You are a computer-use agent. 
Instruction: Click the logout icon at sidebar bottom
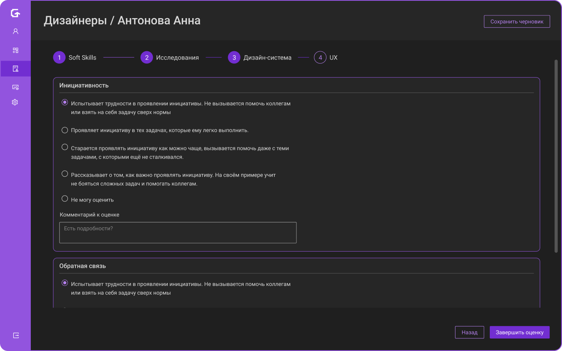click(16, 335)
